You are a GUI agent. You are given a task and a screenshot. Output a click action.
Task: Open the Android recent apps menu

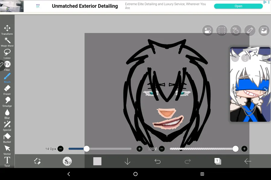click(202, 174)
